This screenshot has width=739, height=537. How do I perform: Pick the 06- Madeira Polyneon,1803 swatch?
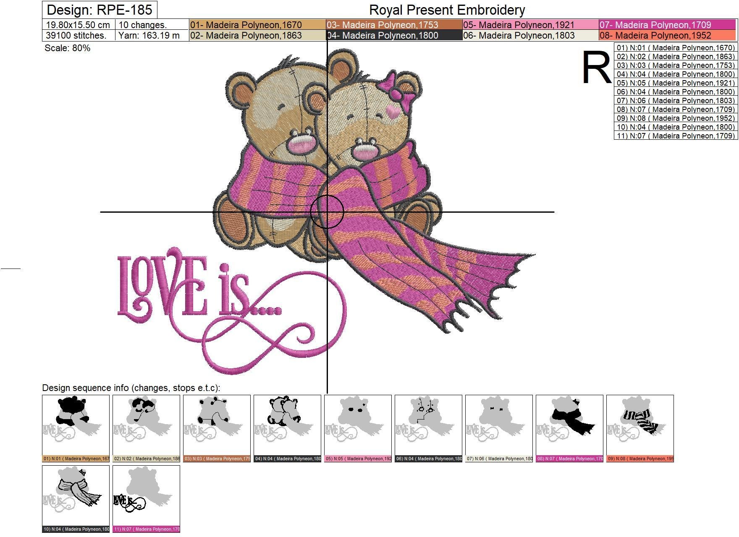click(x=531, y=35)
